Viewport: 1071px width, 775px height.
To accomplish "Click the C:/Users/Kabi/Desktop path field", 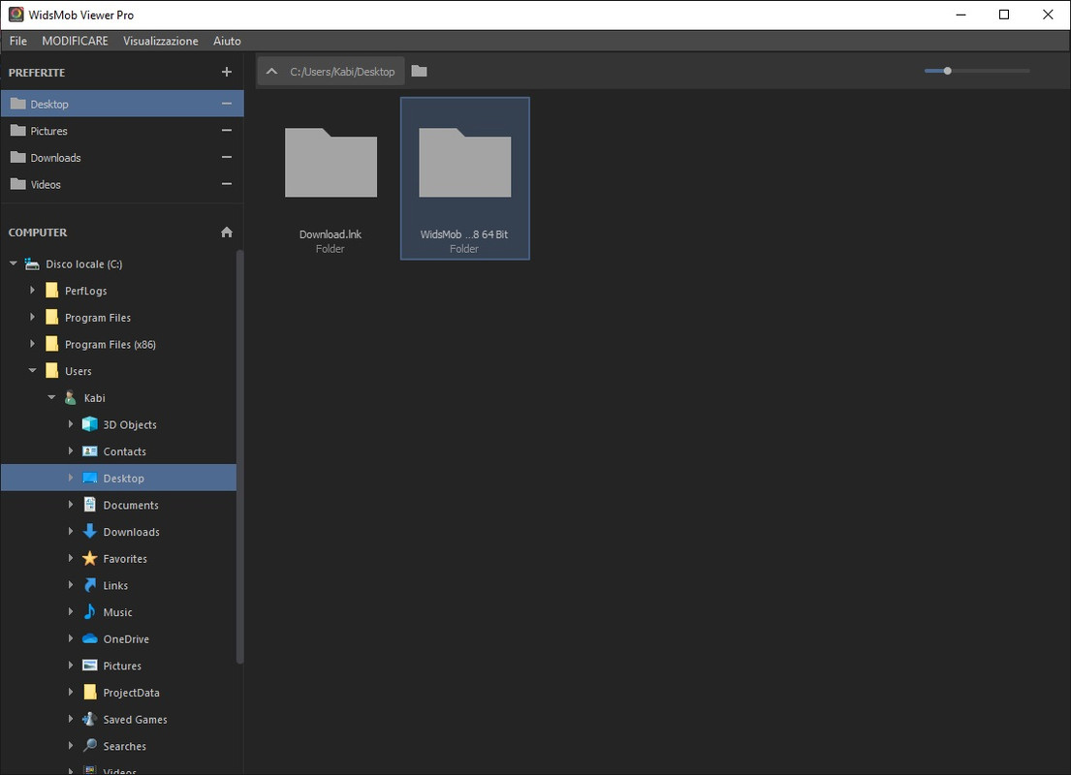I will tap(342, 72).
